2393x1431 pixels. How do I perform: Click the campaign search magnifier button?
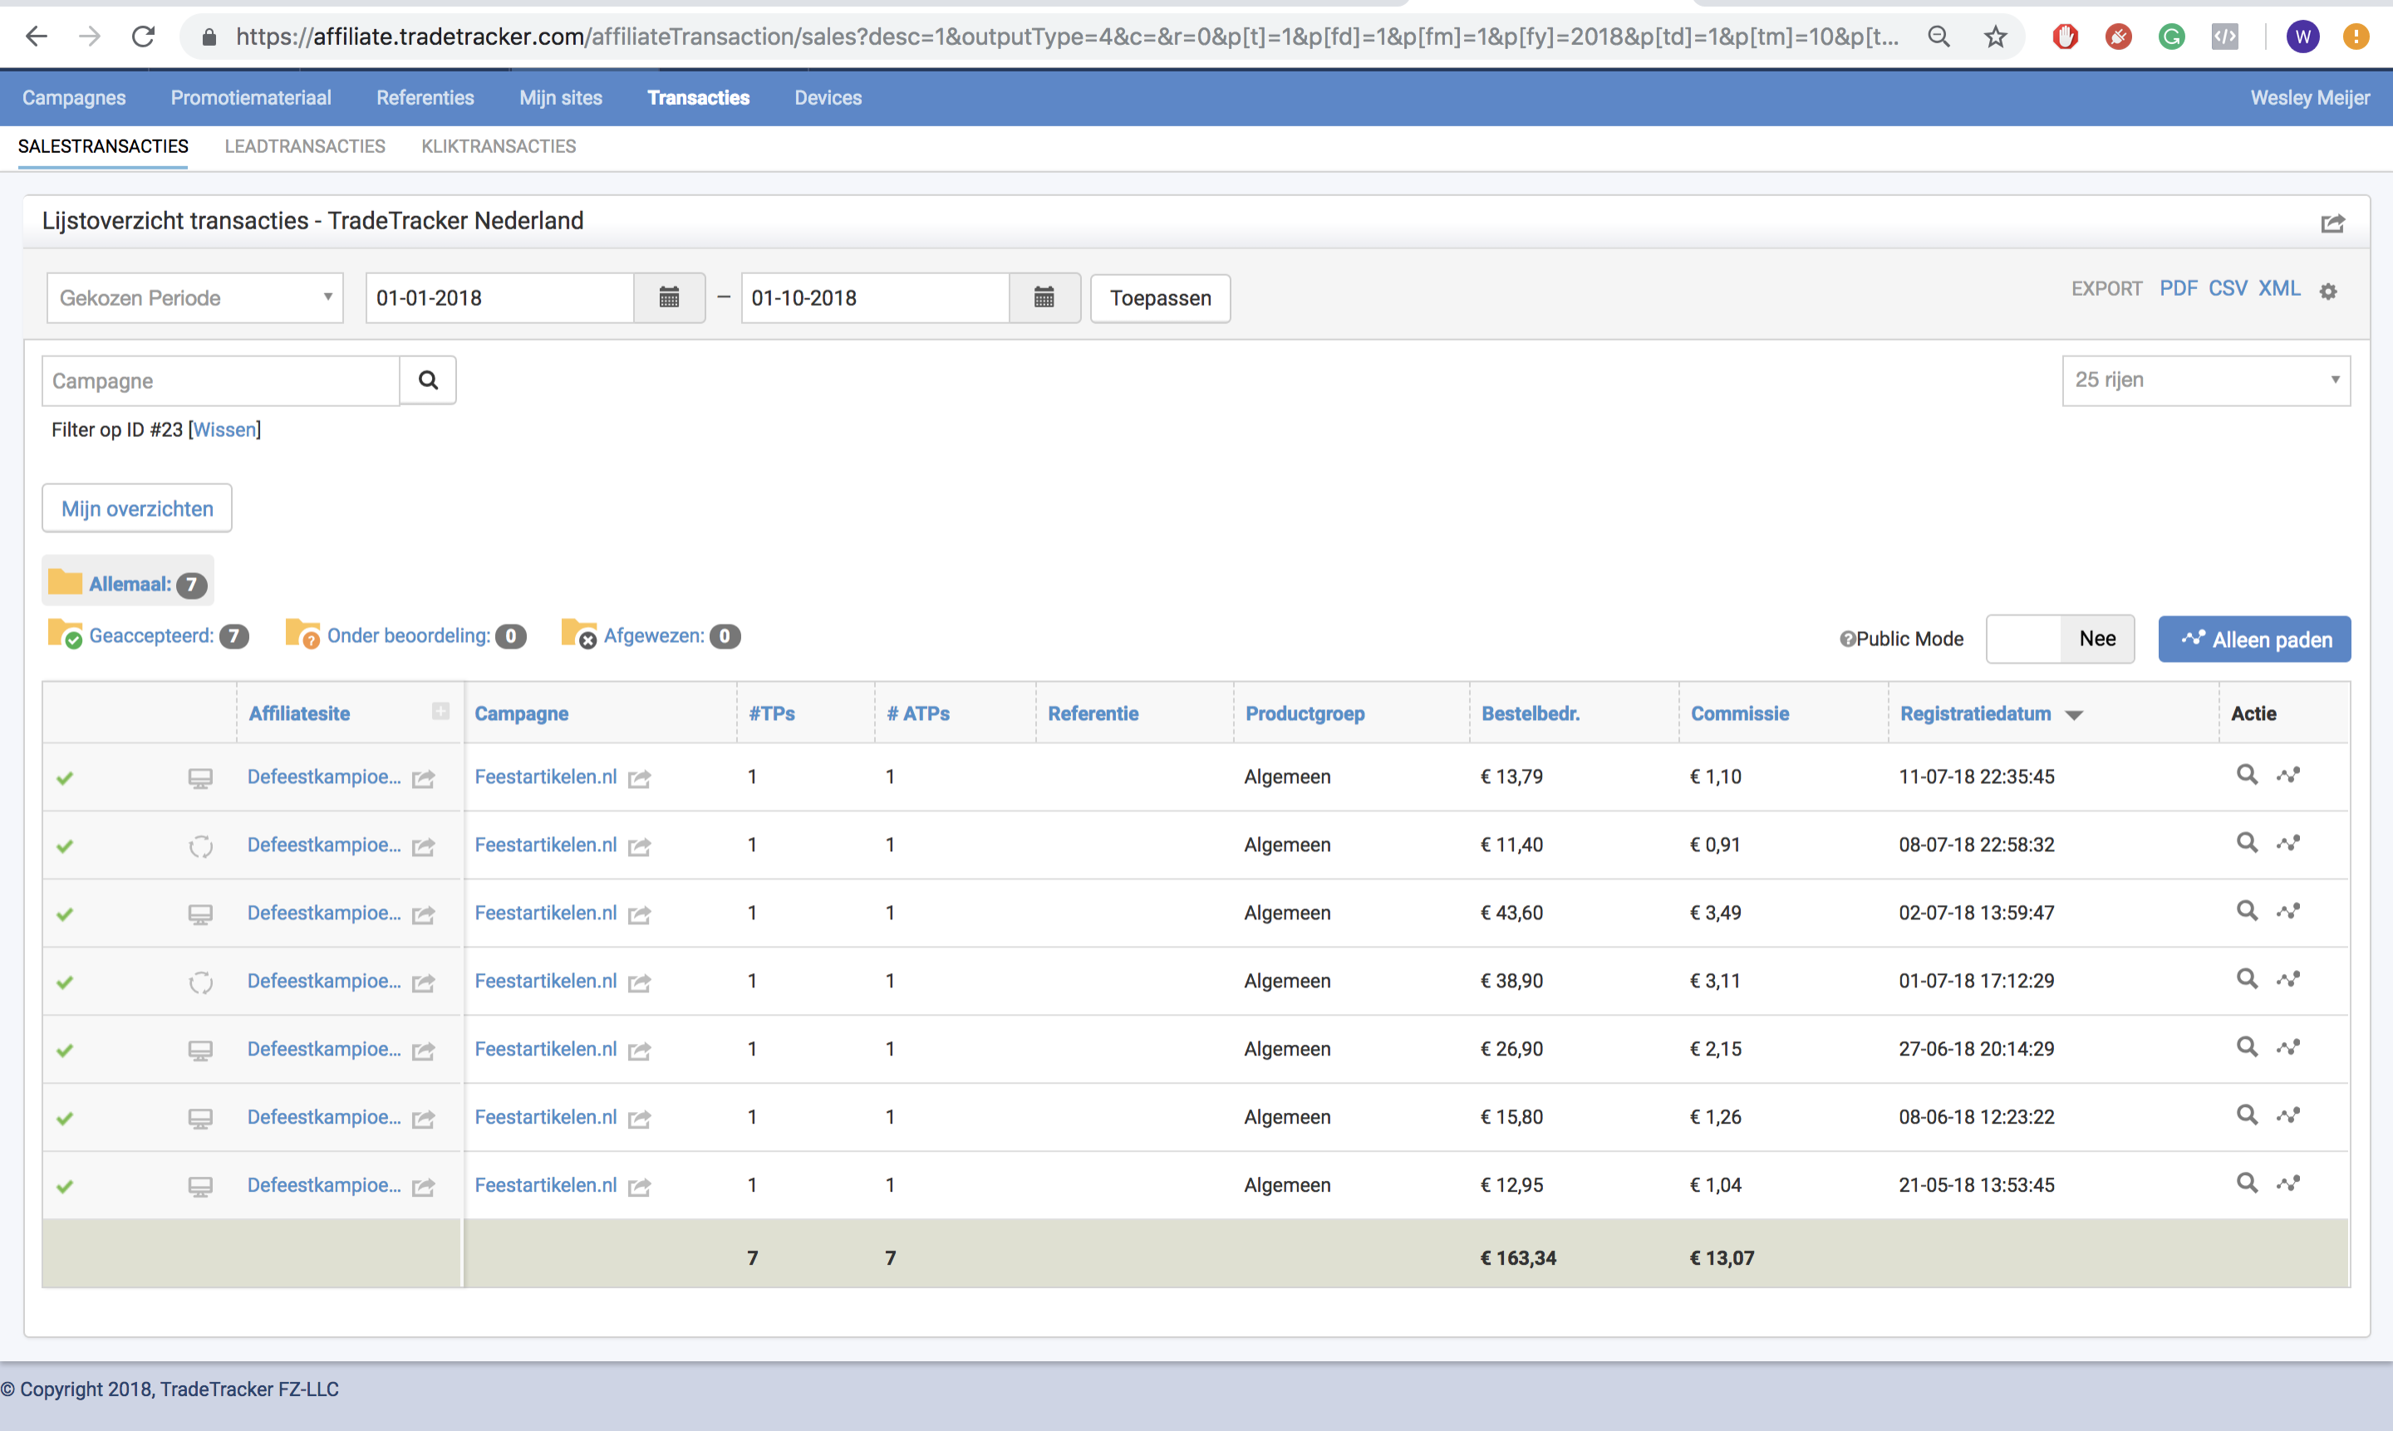coord(428,380)
